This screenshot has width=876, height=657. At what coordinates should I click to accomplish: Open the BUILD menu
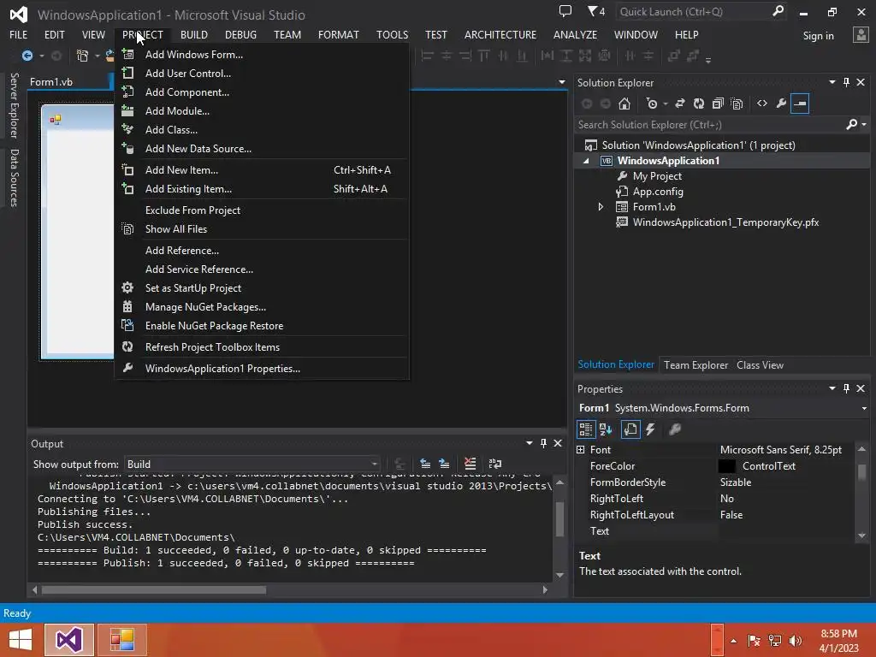click(194, 34)
